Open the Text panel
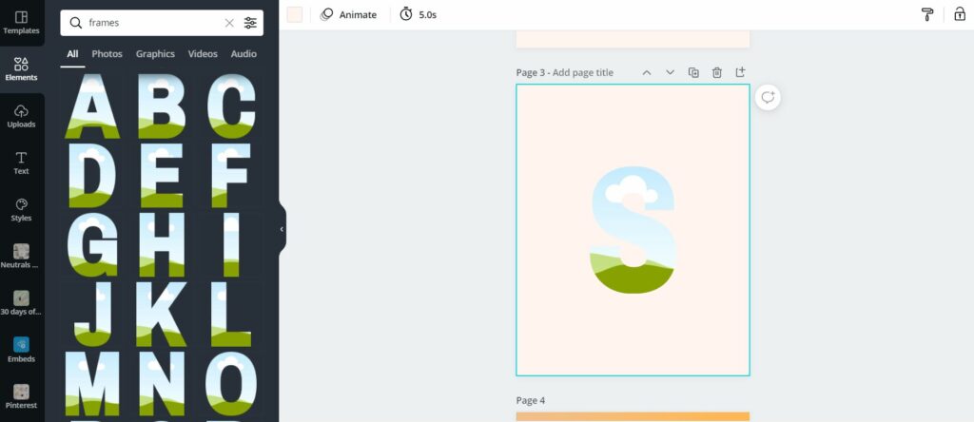Viewport: 974px width, 422px height. click(x=21, y=163)
